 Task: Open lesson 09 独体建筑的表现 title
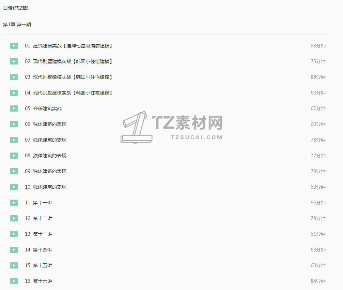click(46, 171)
